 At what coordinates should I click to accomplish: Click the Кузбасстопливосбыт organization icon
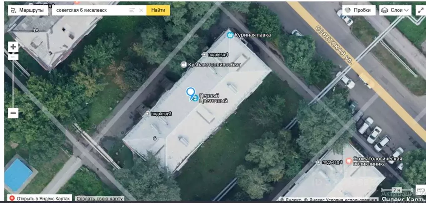pyautogui.click(x=184, y=64)
